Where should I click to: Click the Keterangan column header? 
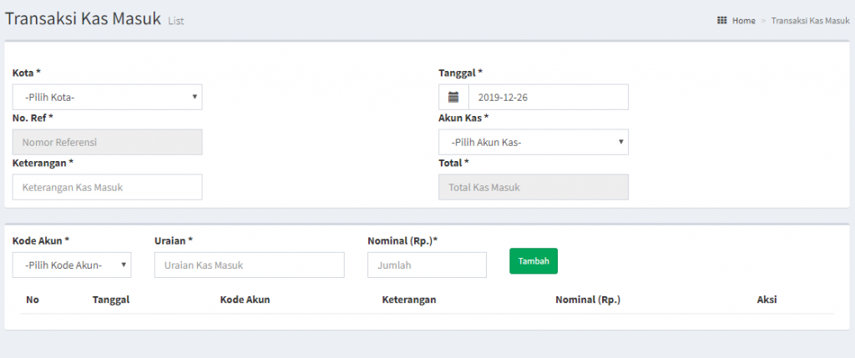pyautogui.click(x=409, y=300)
